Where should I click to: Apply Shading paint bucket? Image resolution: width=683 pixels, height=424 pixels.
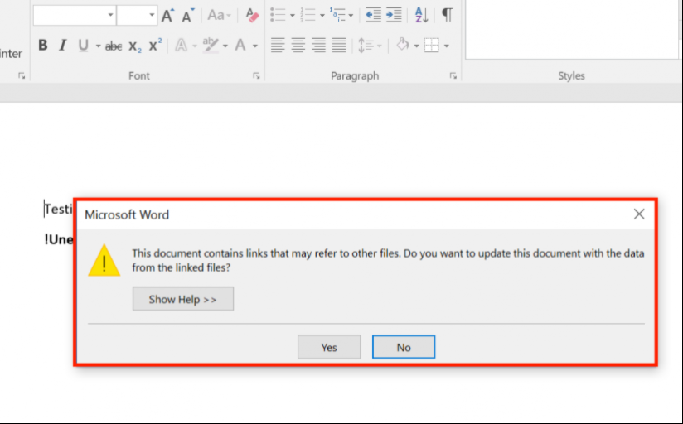click(x=403, y=45)
